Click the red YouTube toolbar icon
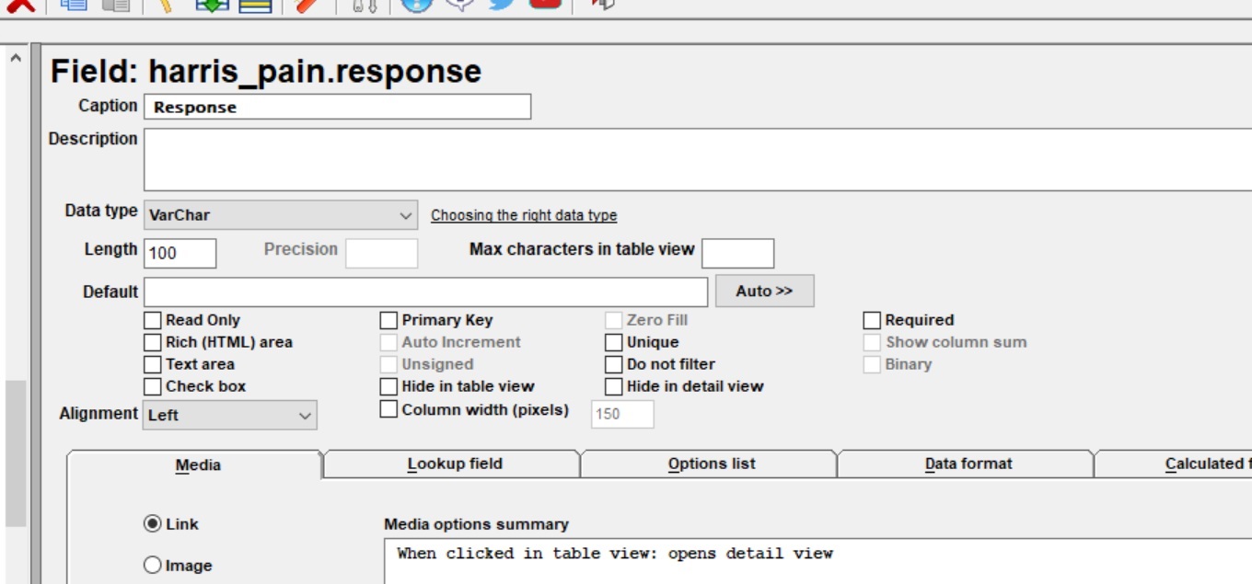The width and height of the screenshot is (1252, 584). [x=545, y=3]
